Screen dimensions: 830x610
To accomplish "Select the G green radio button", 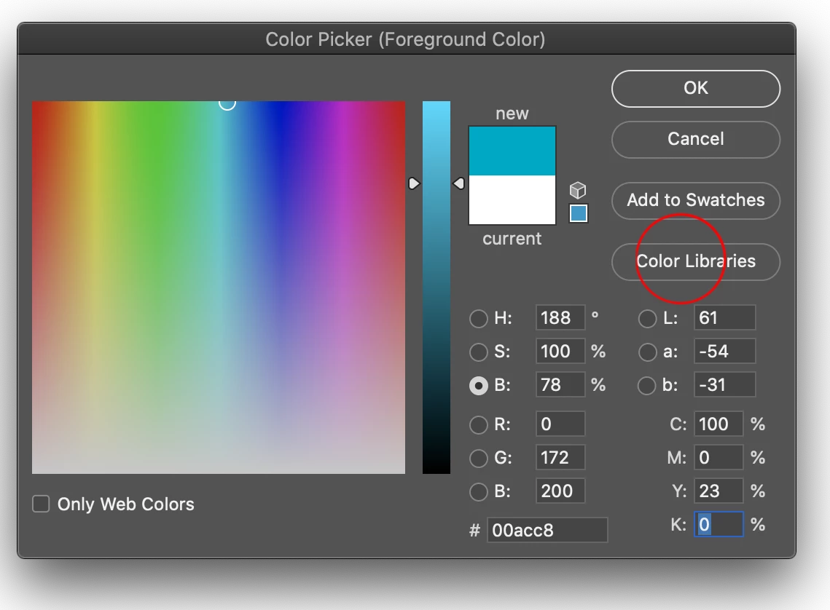I will click(479, 459).
